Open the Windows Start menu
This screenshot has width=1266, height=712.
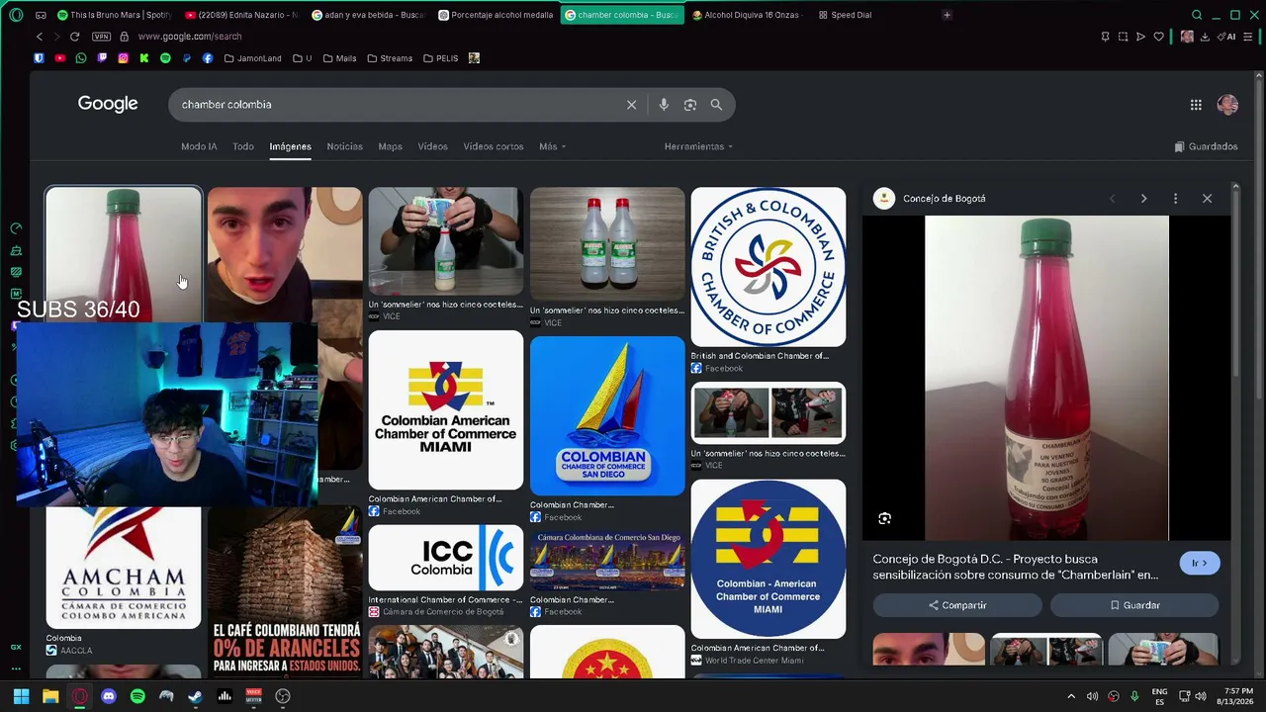pyautogui.click(x=21, y=696)
